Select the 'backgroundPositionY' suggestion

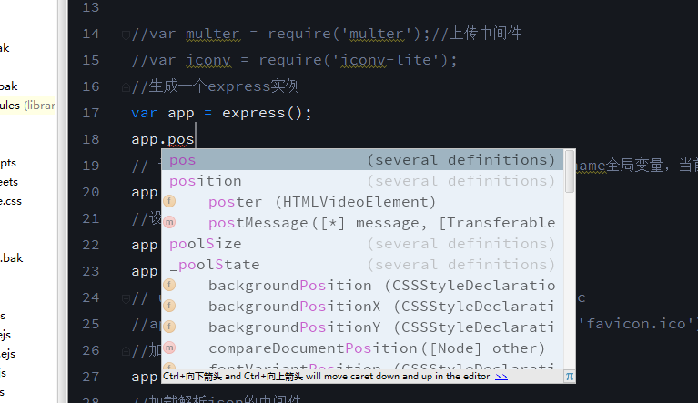362,327
